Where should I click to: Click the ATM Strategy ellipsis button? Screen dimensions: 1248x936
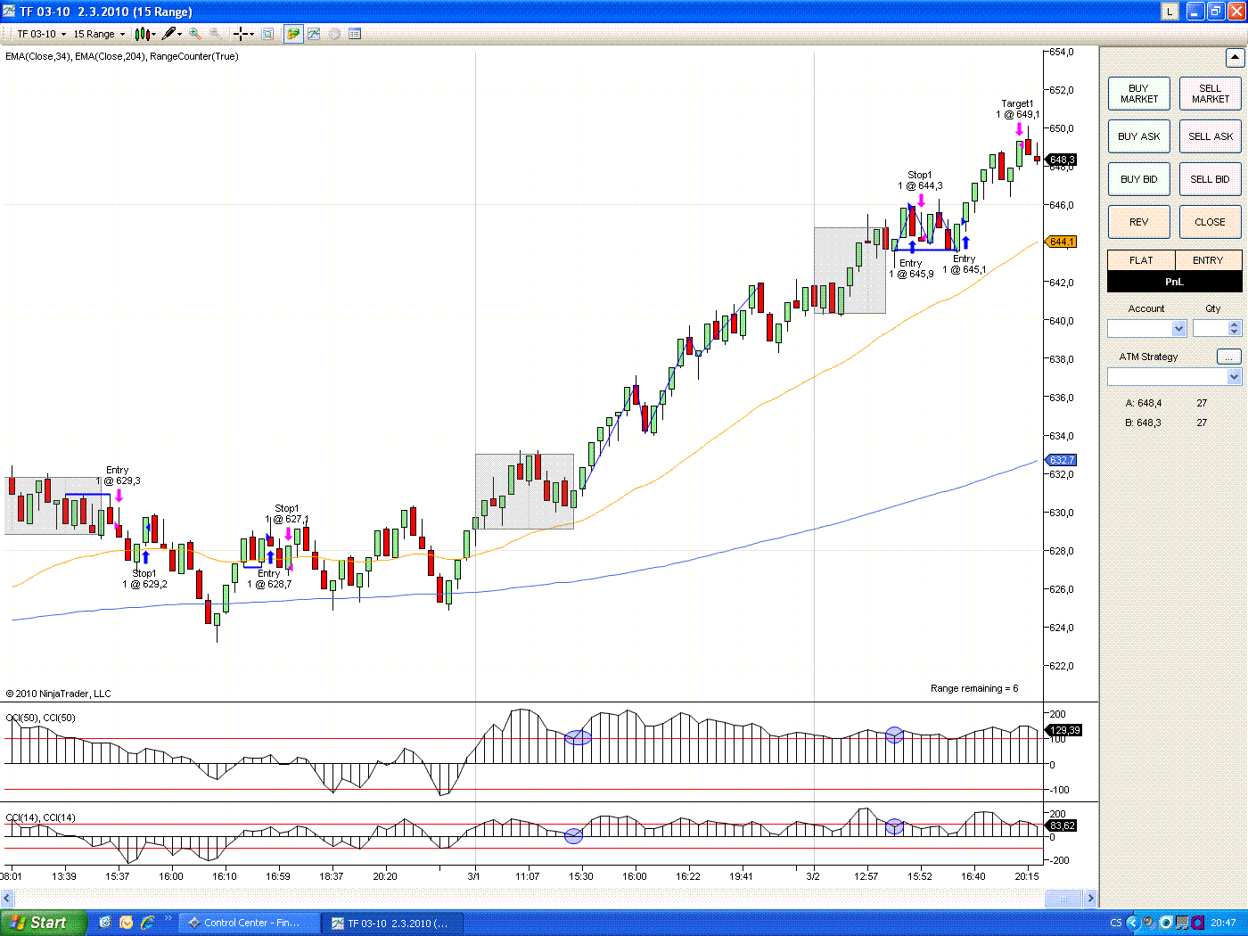pyautogui.click(x=1229, y=357)
